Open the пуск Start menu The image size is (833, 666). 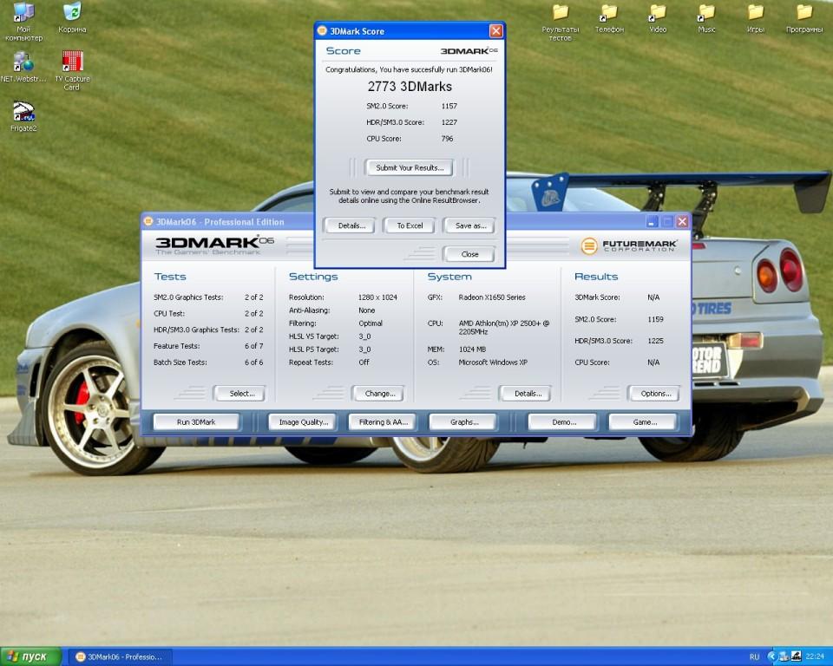31,656
